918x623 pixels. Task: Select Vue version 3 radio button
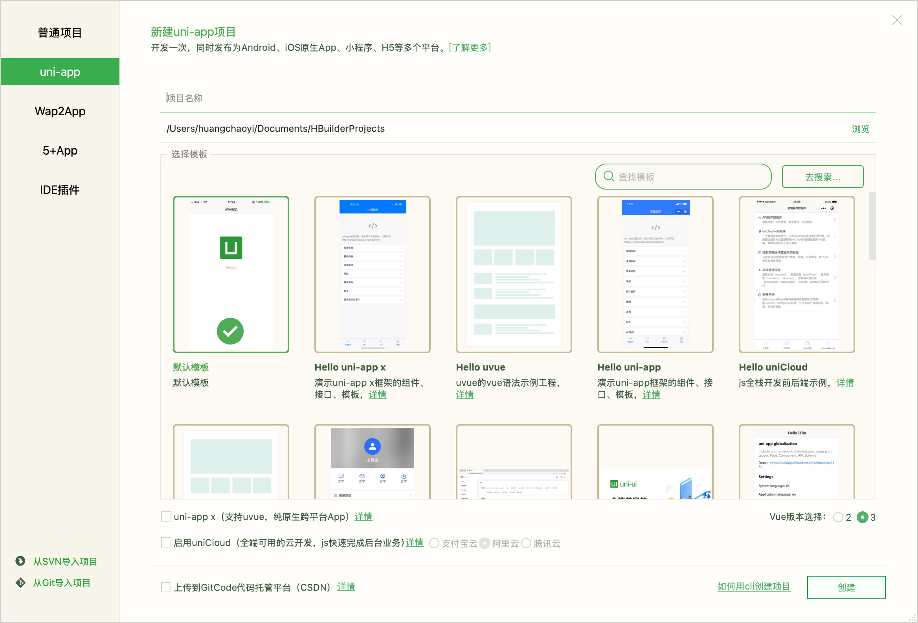point(862,517)
